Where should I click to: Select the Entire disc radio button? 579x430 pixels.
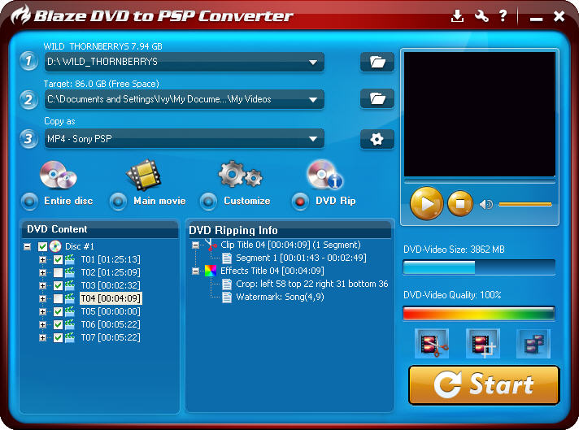pyautogui.click(x=30, y=201)
